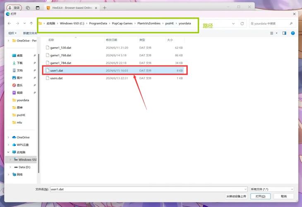Expand the OneDrive tree node
Screen dimensions: 302x207
click(x=8, y=137)
